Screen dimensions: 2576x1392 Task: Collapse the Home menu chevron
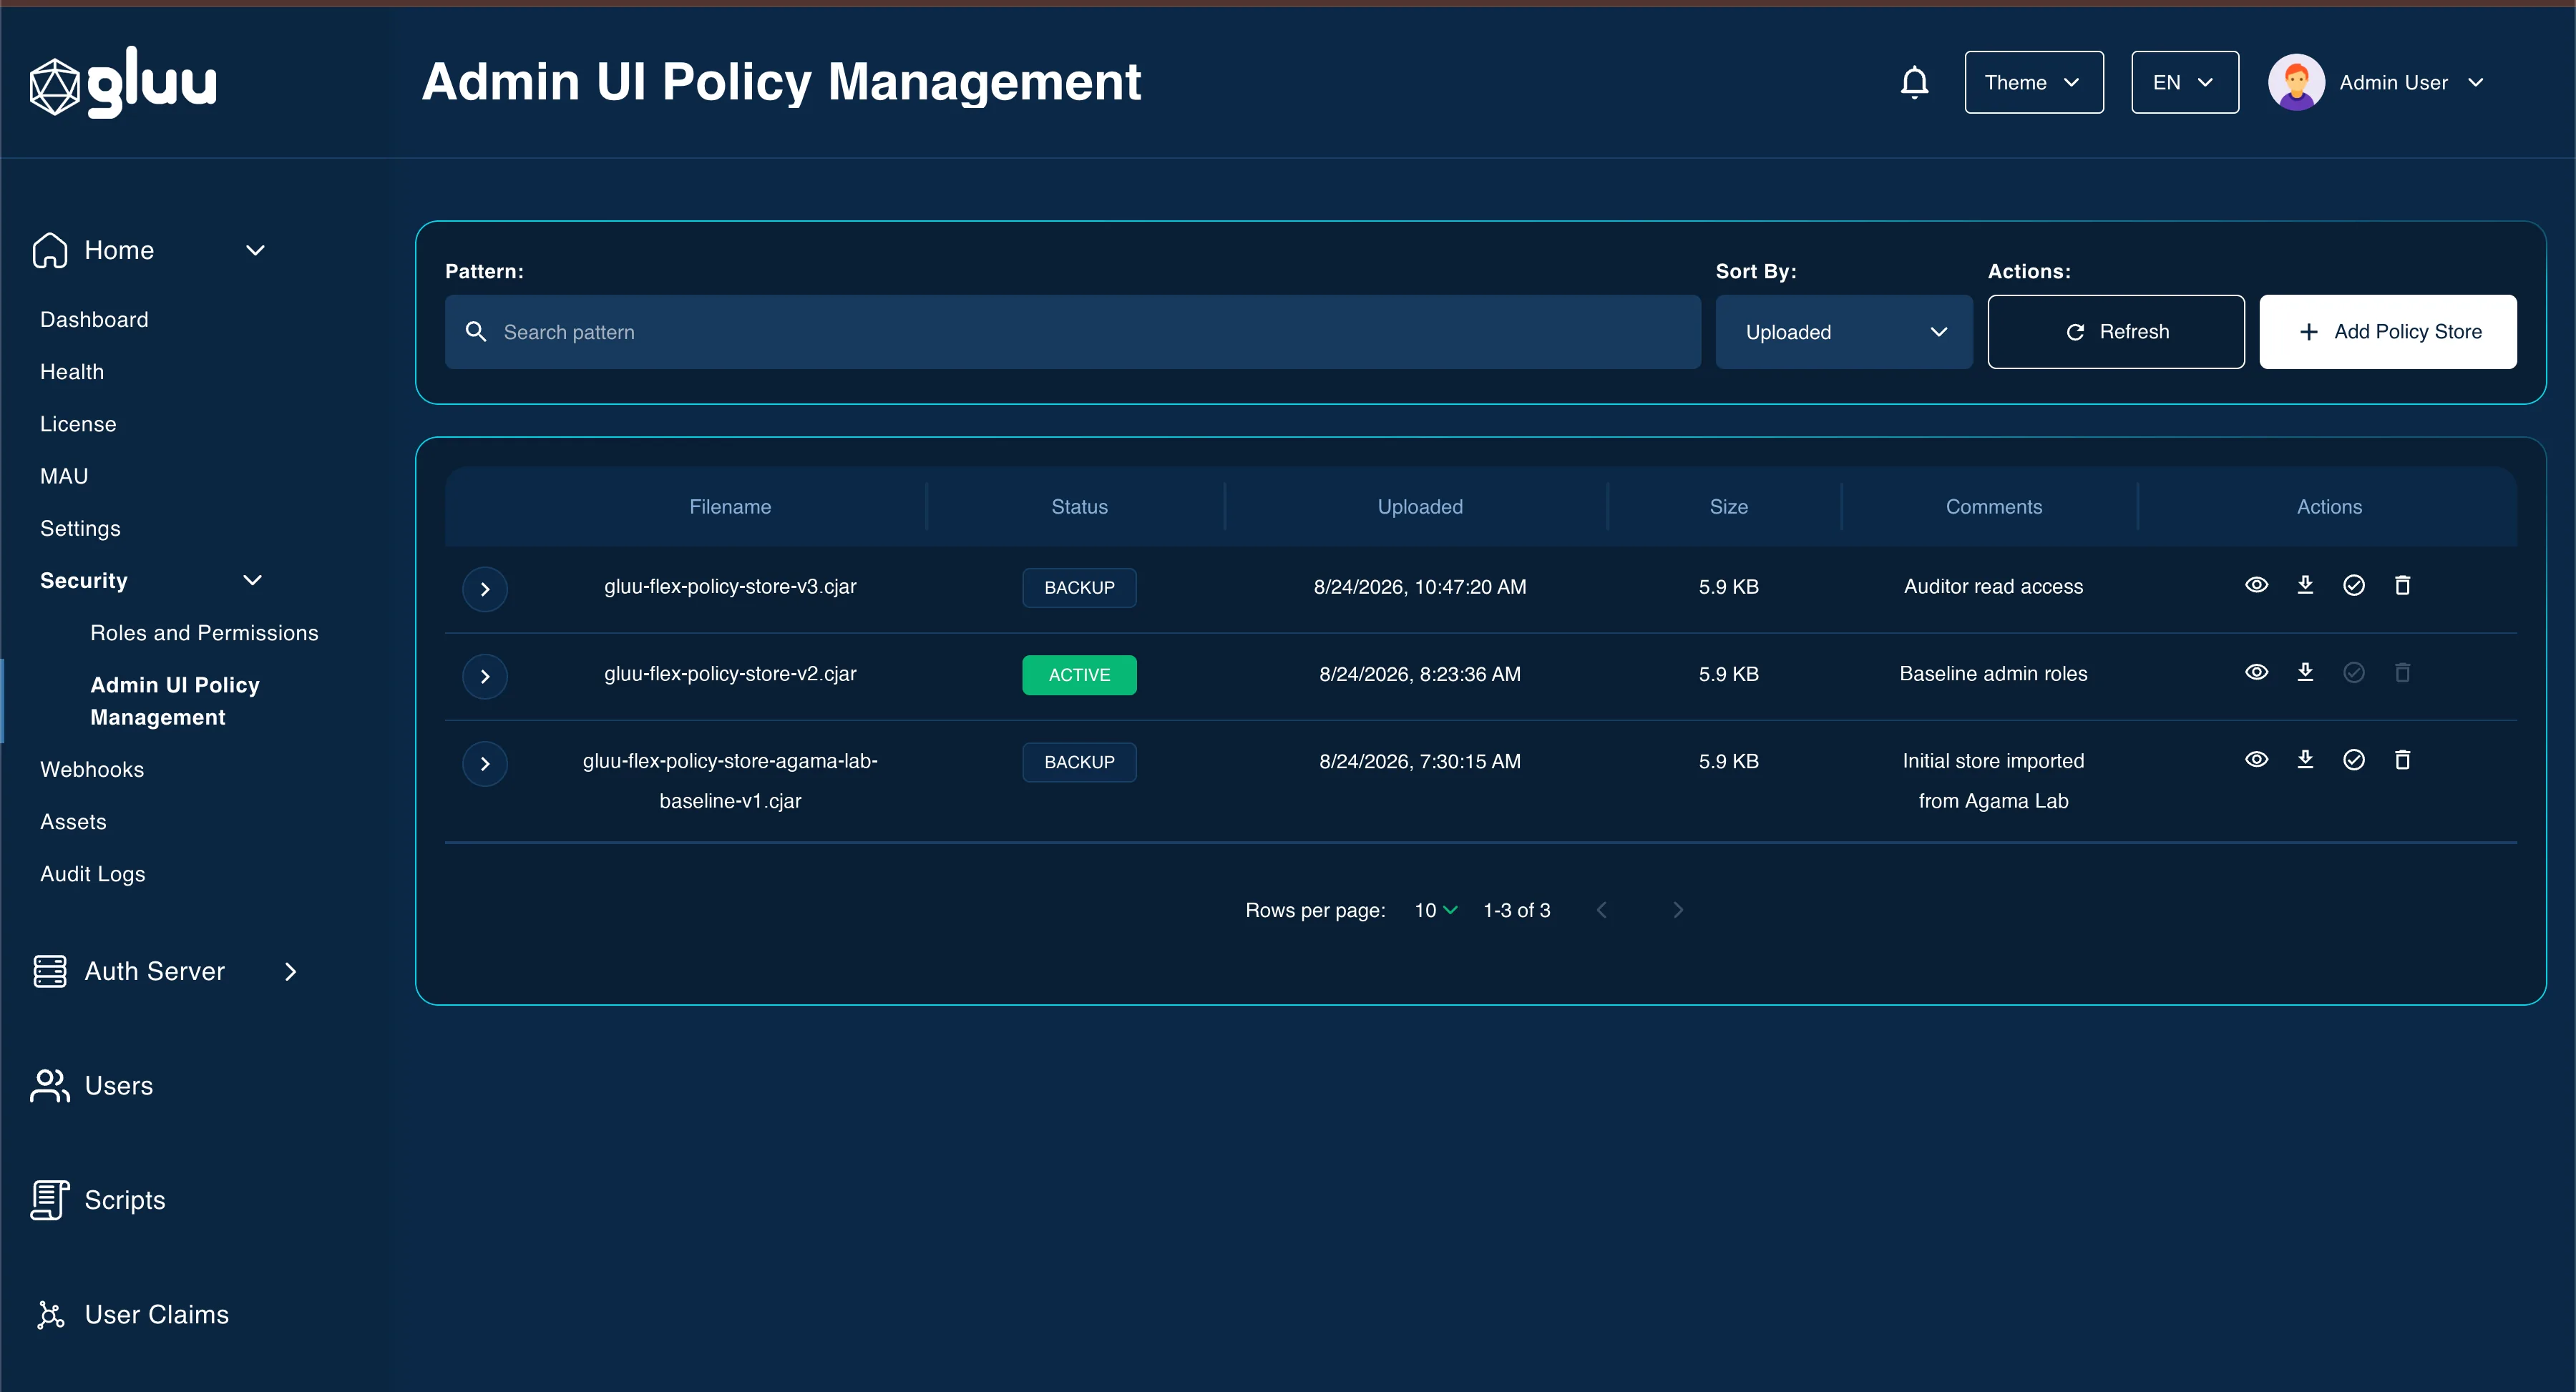tap(255, 250)
